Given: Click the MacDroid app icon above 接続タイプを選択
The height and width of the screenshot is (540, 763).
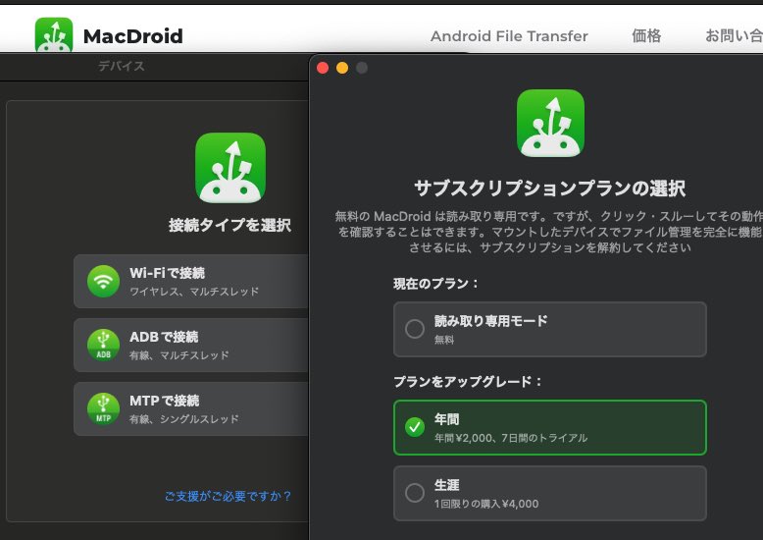Looking at the screenshot, I should pyautogui.click(x=230, y=168).
